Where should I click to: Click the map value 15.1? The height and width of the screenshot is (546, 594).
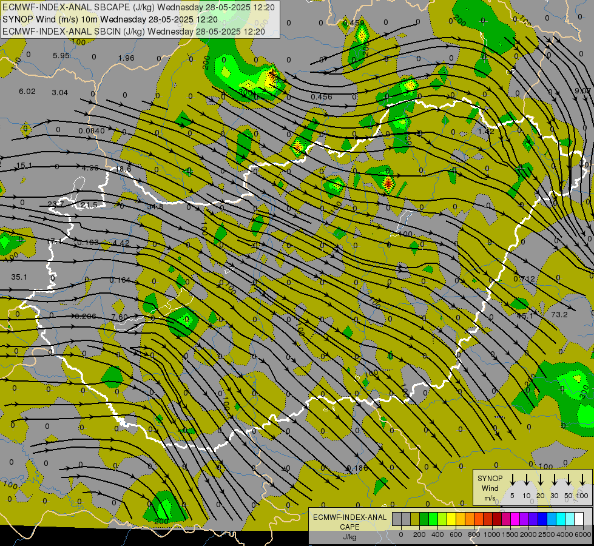point(24,166)
